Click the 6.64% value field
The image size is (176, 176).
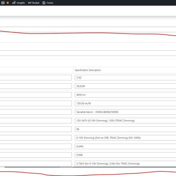click(126, 146)
